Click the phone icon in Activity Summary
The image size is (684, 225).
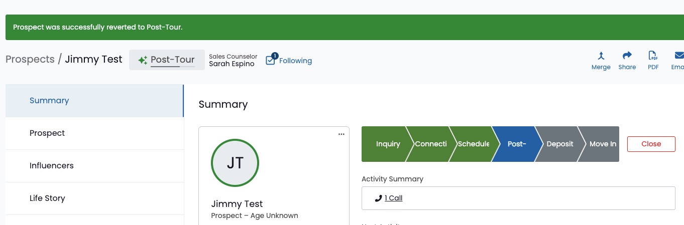pyautogui.click(x=378, y=198)
